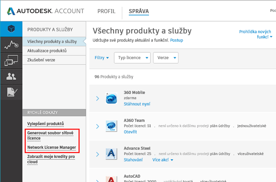The height and width of the screenshot is (182, 276).
Task: Click the Autodesk logo icon
Action: coord(11,11)
